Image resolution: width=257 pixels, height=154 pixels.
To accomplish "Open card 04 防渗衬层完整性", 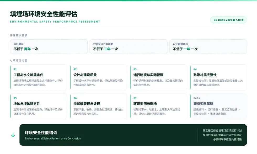I will coord(218,77).
